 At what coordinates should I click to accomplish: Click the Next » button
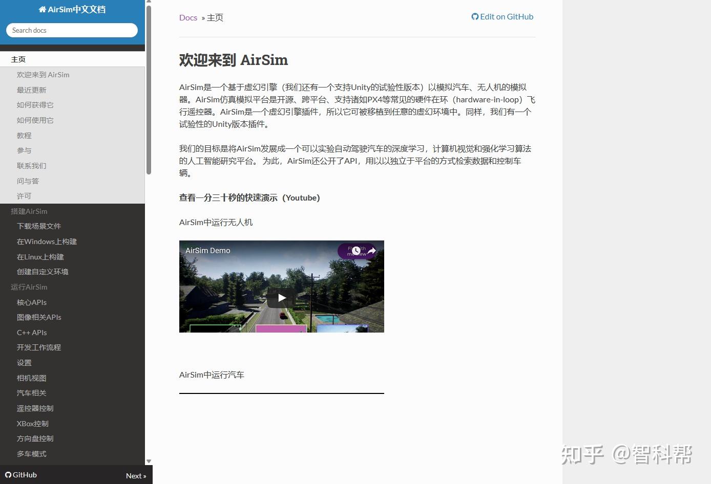[x=136, y=475]
